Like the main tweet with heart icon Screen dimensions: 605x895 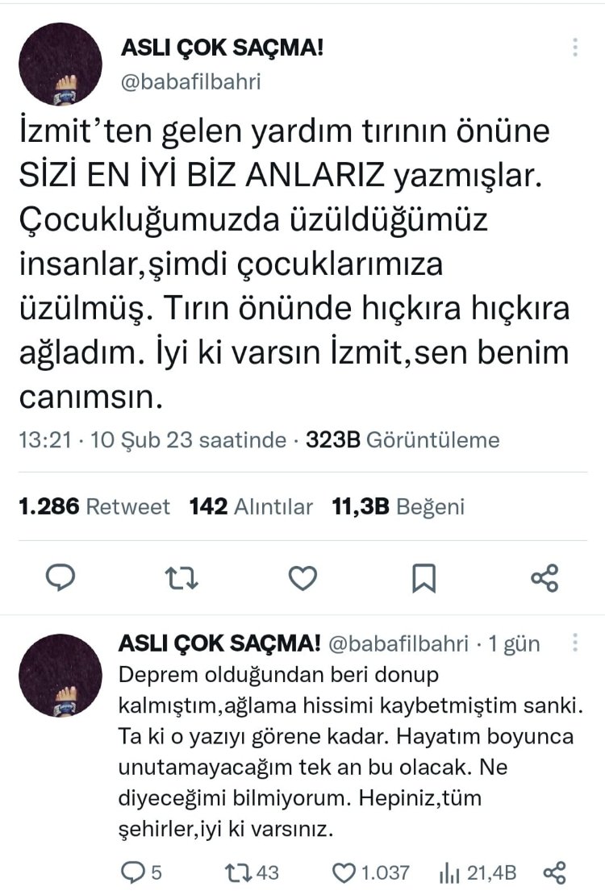tap(302, 578)
